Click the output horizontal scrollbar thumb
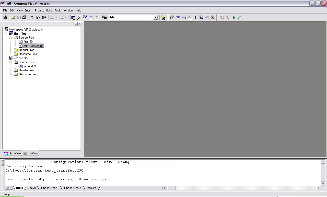This screenshot has height=197, width=327. coord(171,188)
